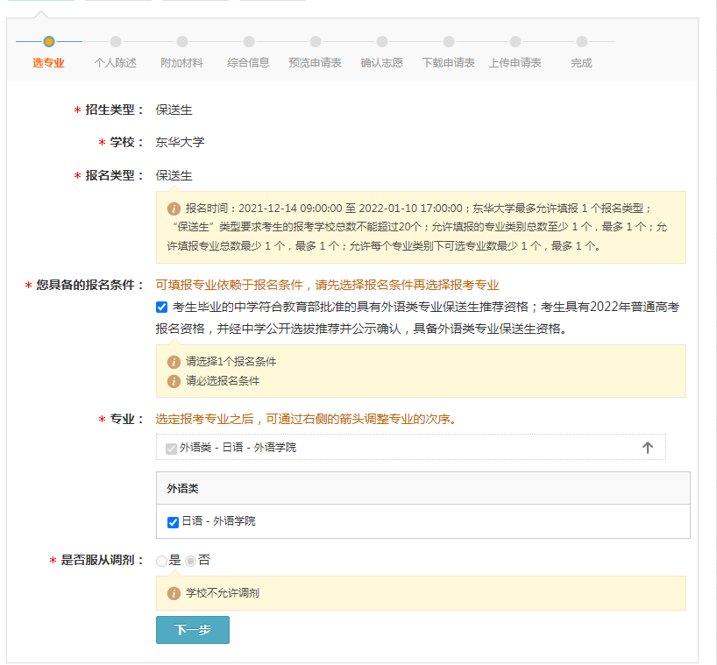
Task: Open the 上传申请表 step label
Action: click(515, 63)
